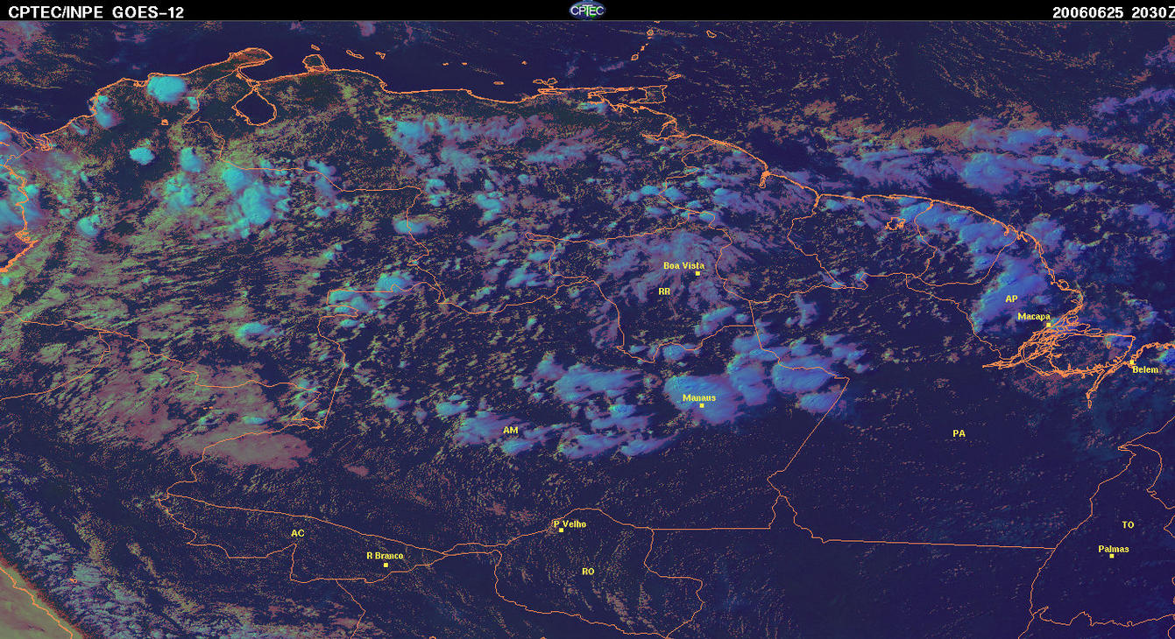
Task: Click the Palmas city label
Action: click(x=1114, y=549)
